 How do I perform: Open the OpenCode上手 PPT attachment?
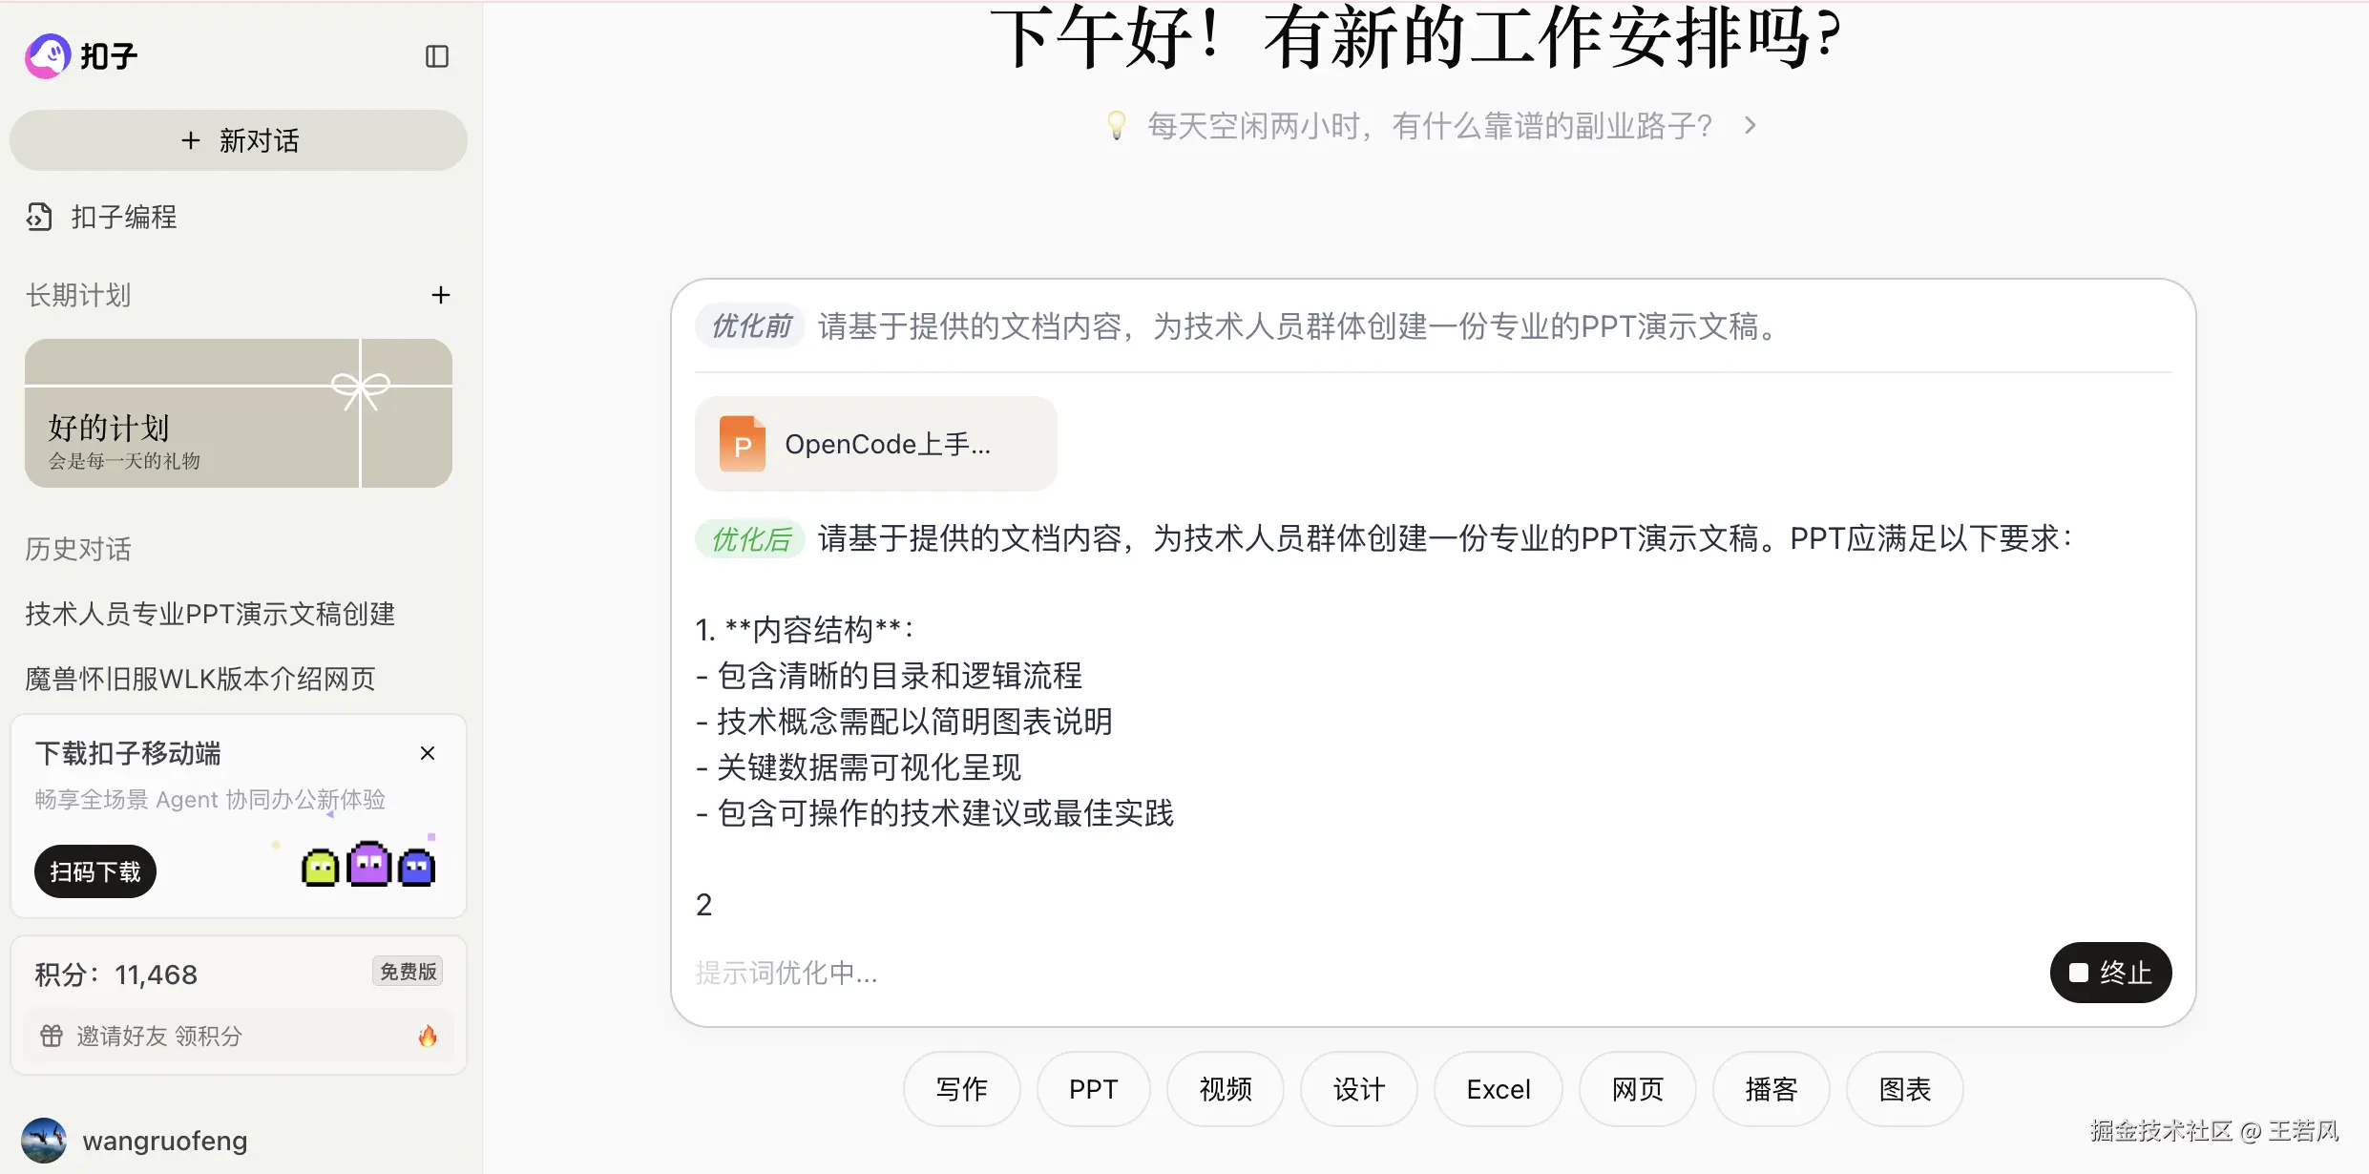pyautogui.click(x=875, y=444)
